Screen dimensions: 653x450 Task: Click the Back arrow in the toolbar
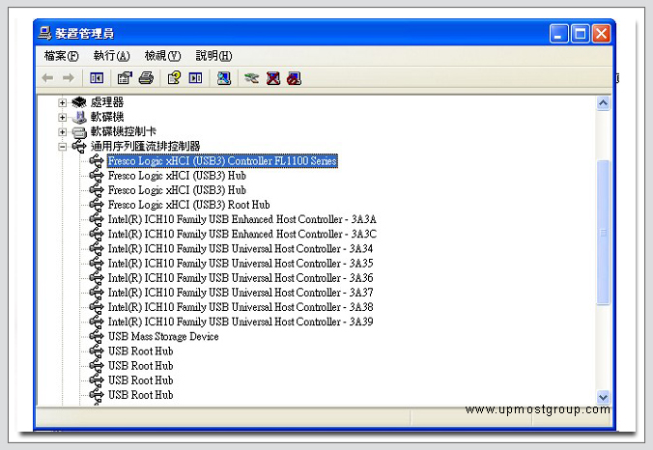[x=47, y=78]
